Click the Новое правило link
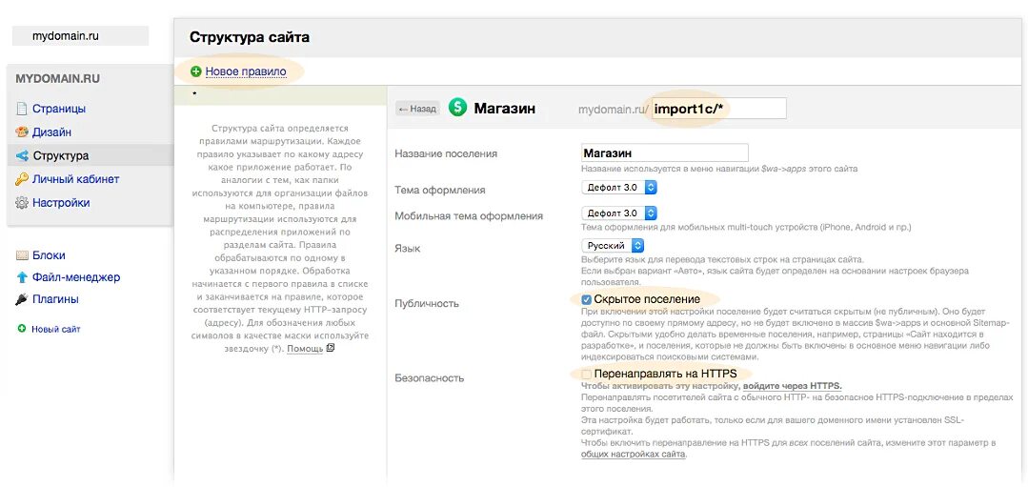 [x=246, y=71]
